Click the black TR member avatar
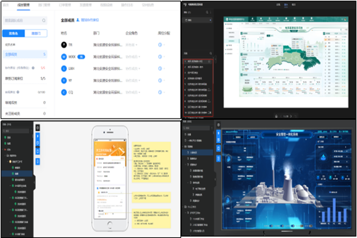The width and height of the screenshot is (357, 238). 63,45
